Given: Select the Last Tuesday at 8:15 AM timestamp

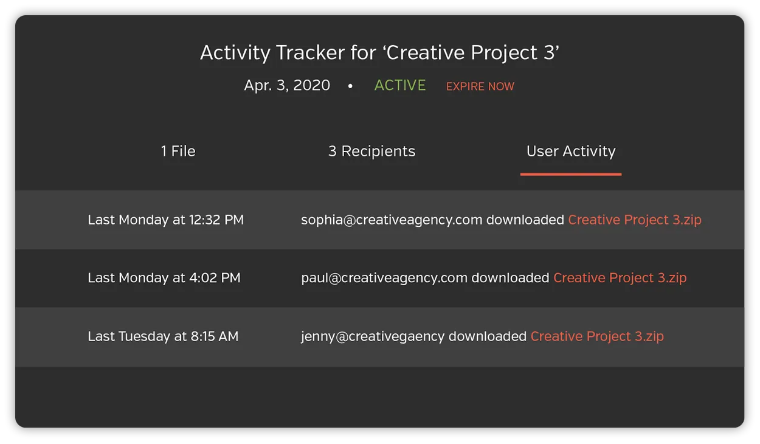Looking at the screenshot, I should [163, 336].
